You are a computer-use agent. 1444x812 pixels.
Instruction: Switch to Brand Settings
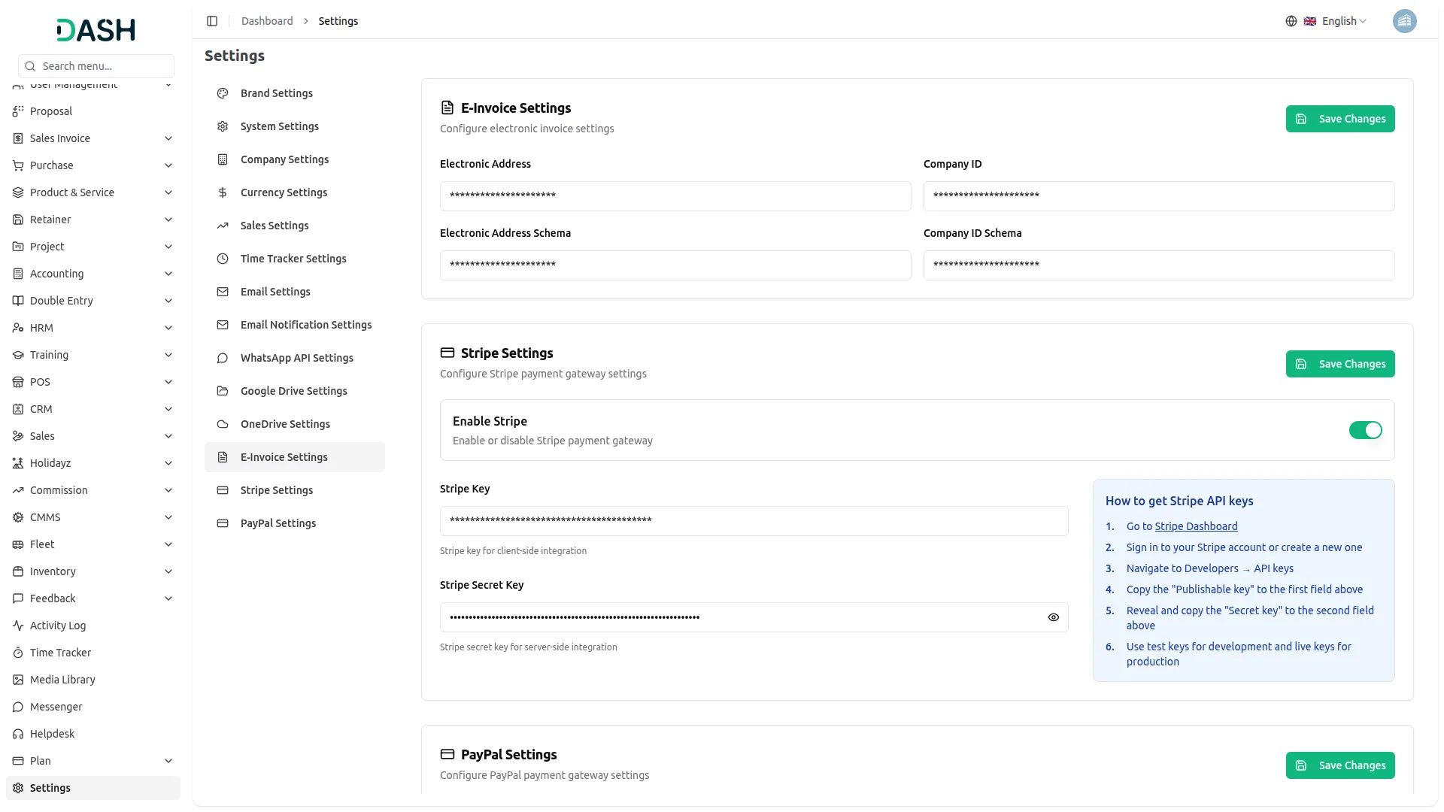pos(276,93)
